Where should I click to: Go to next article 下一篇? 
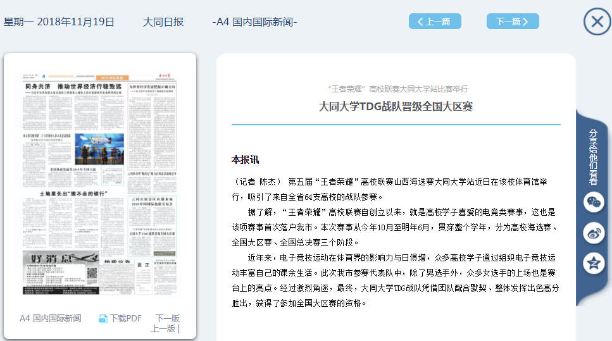coord(513,22)
